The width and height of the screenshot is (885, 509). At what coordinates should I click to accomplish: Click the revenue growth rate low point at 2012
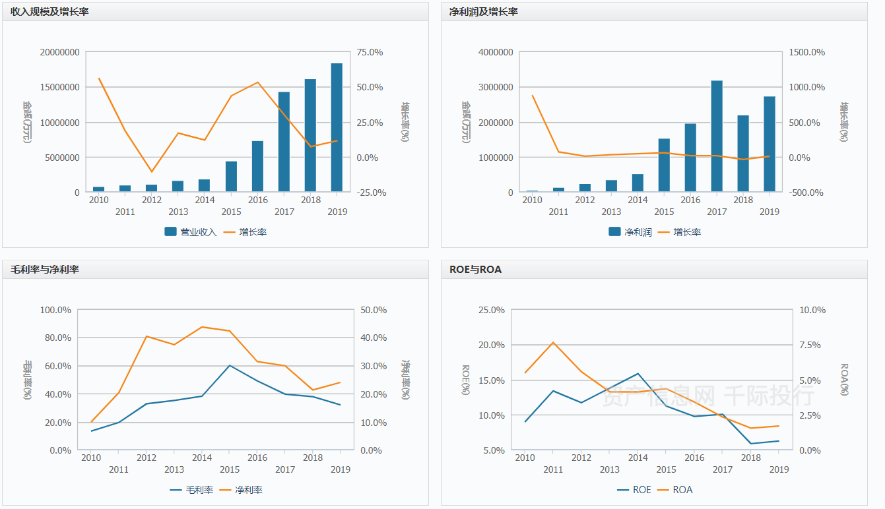tap(152, 172)
